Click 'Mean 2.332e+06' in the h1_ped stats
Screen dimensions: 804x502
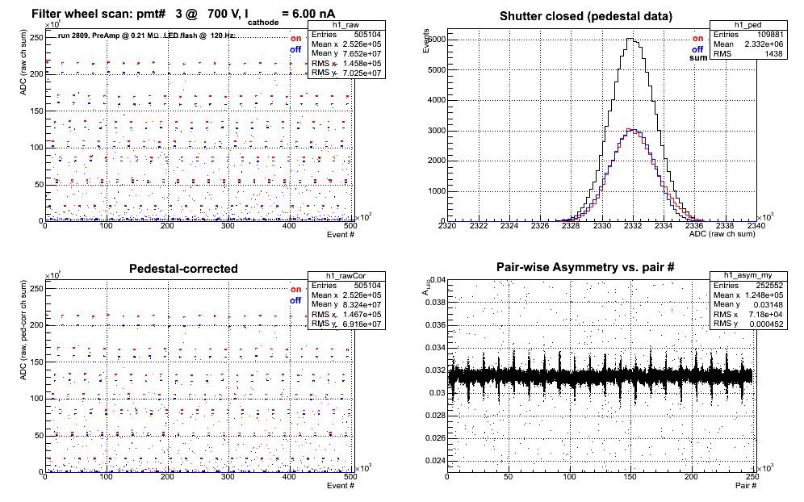coord(748,44)
